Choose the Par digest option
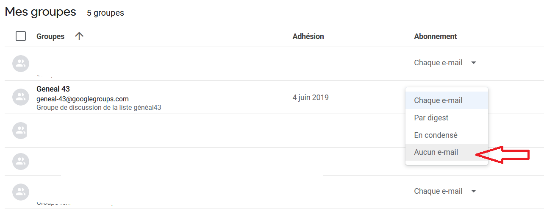This screenshot has height=209, width=544. 431,118
